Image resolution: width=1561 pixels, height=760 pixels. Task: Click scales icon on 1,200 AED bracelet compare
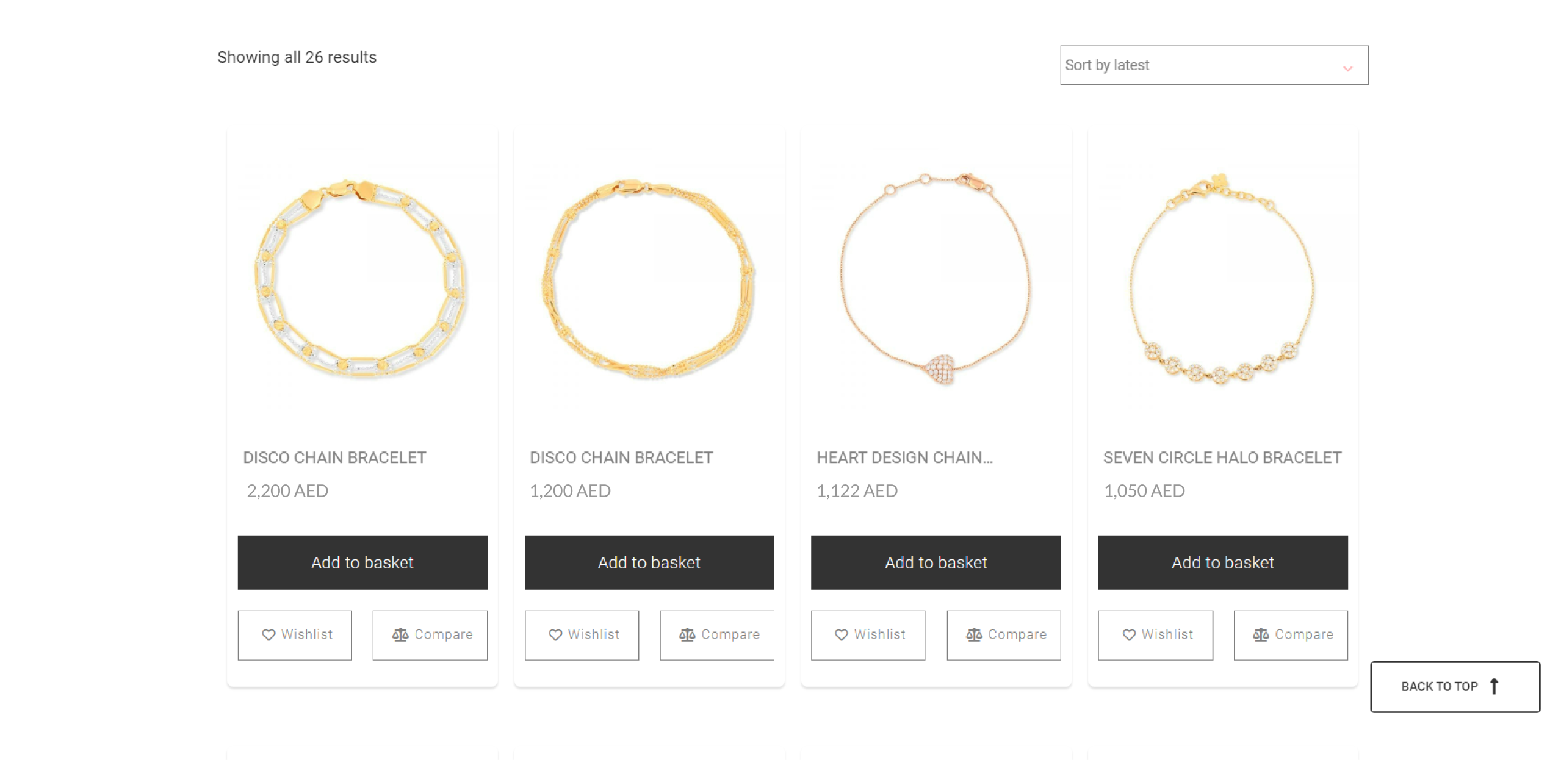tap(687, 635)
